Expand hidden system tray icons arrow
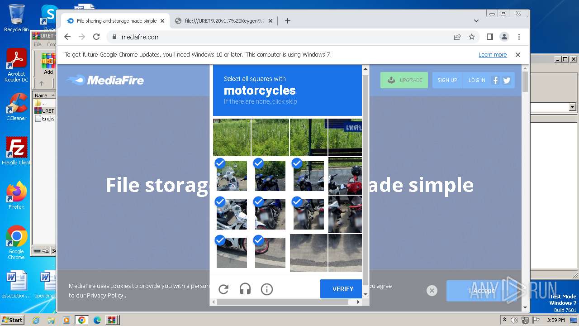Viewport: 579px width, 326px height. [x=504, y=320]
